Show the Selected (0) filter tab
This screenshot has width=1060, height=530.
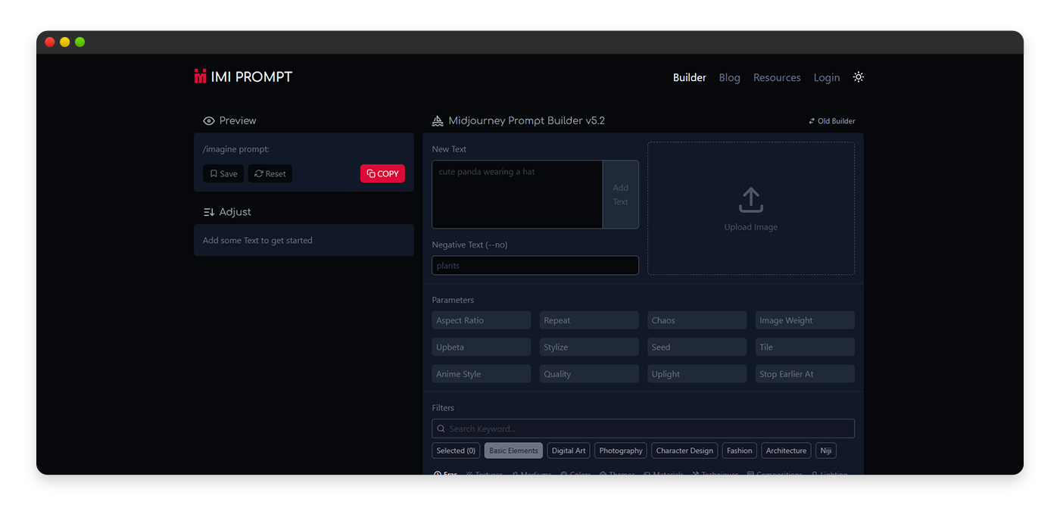pos(456,450)
